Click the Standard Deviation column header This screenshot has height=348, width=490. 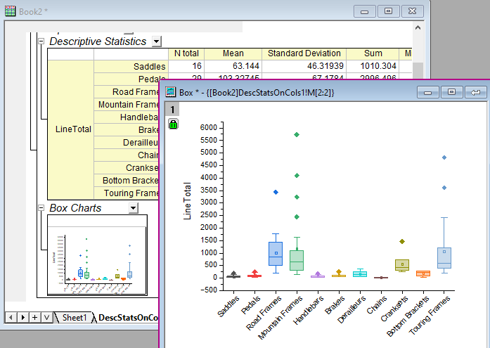coord(304,53)
